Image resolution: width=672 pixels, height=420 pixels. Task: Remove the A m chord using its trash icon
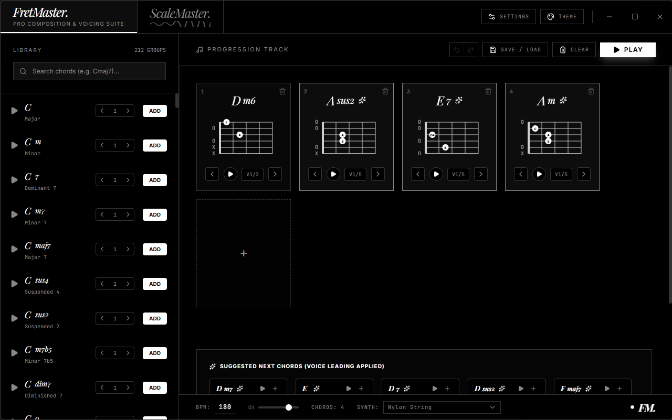[x=591, y=91]
